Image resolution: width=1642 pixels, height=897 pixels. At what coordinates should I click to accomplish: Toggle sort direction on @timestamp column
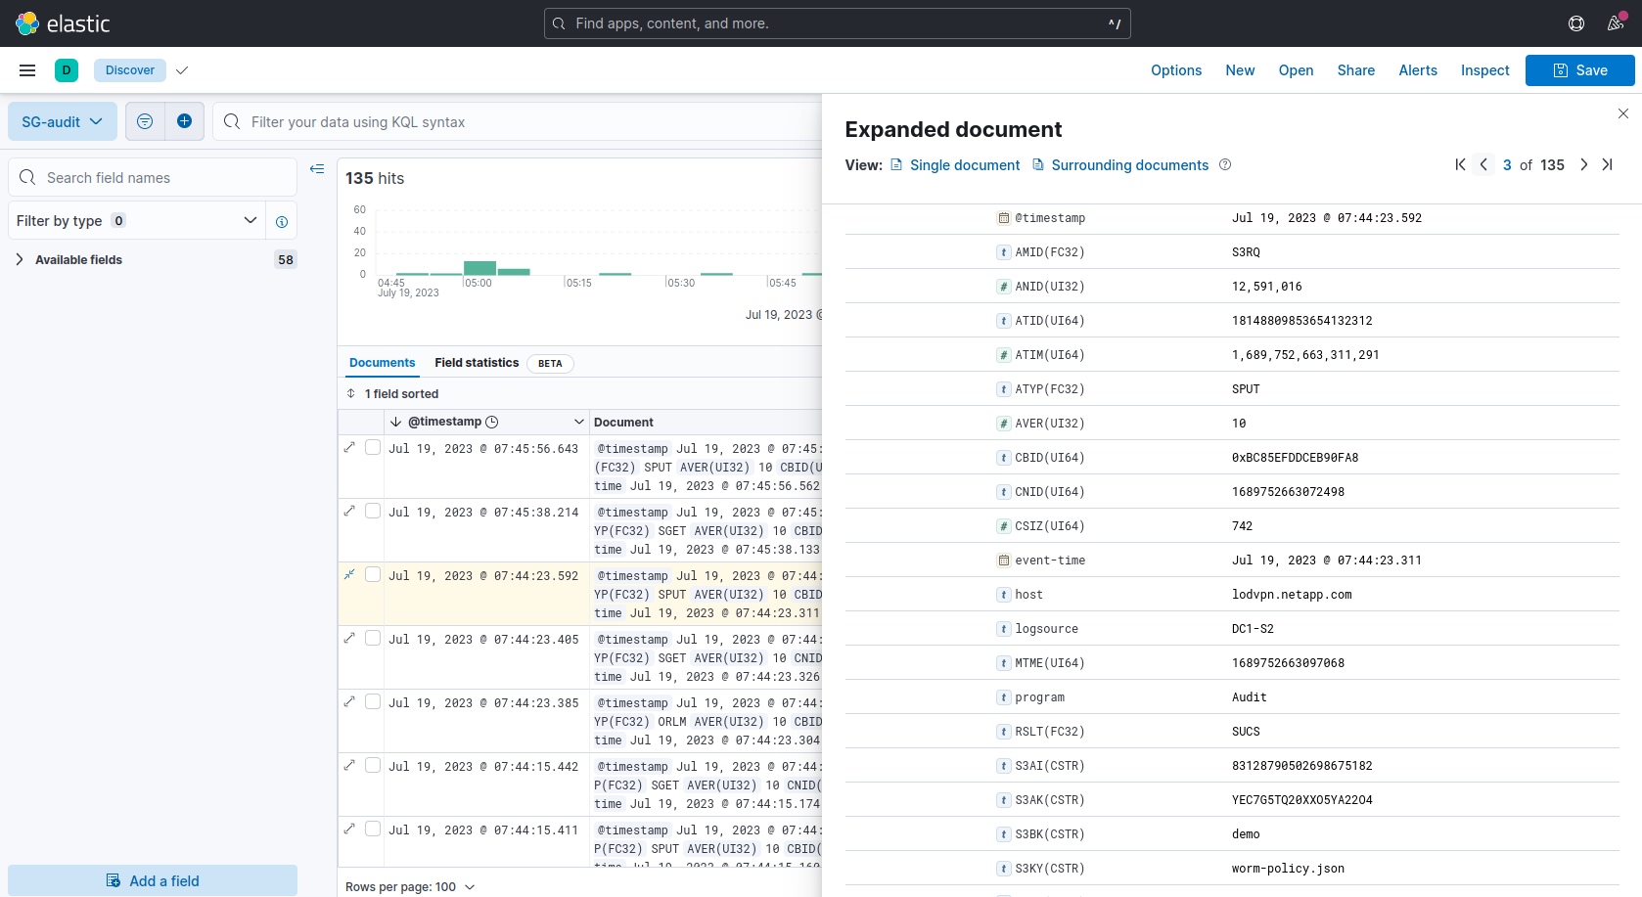[x=395, y=422]
